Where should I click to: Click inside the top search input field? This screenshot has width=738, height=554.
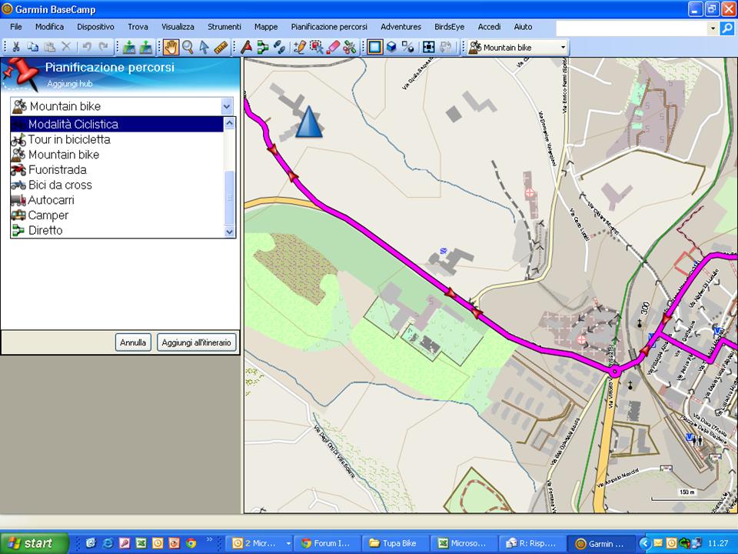click(x=632, y=28)
